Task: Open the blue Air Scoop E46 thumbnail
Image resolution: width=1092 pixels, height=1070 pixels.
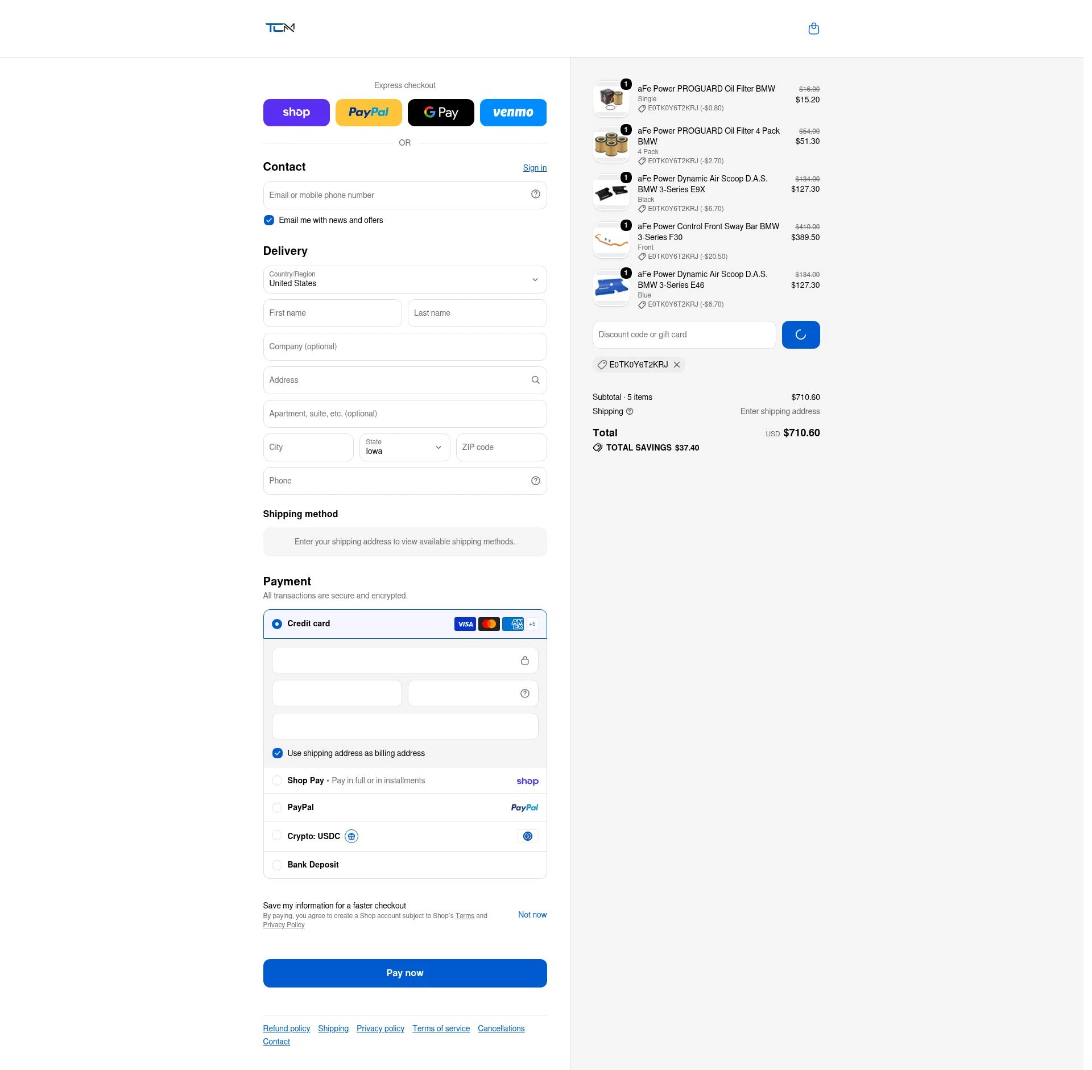Action: tap(611, 288)
